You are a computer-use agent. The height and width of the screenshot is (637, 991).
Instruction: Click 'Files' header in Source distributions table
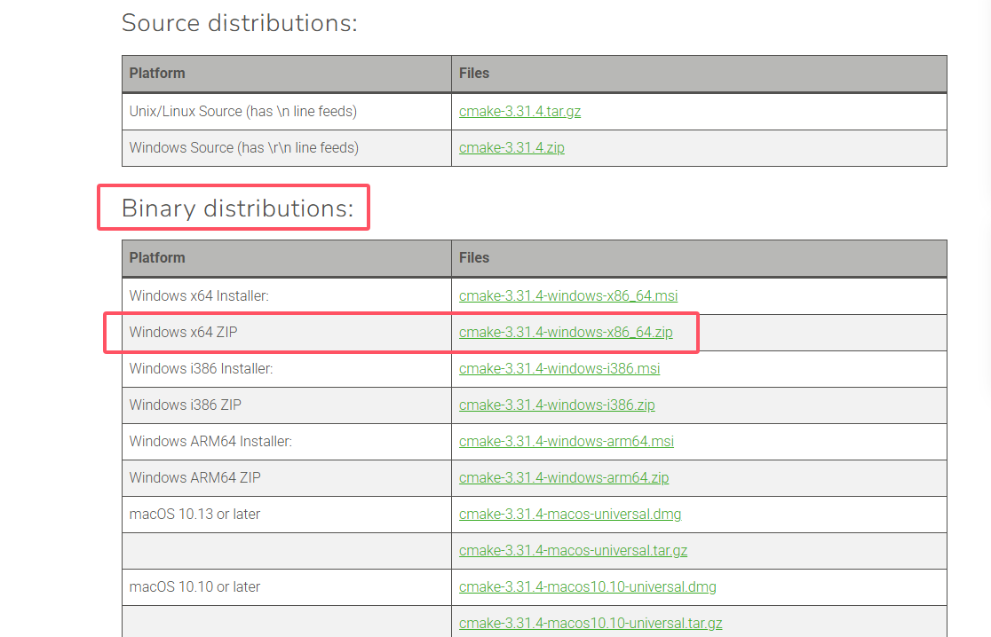click(699, 74)
